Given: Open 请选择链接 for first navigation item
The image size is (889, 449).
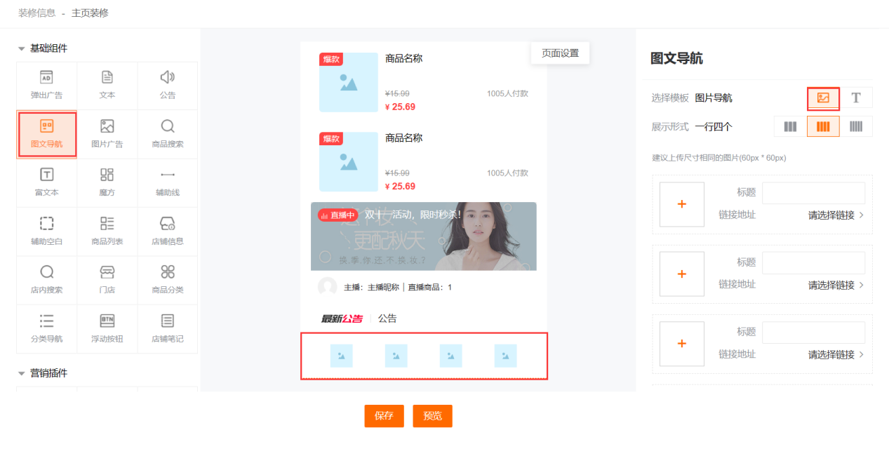Looking at the screenshot, I should coord(836,215).
